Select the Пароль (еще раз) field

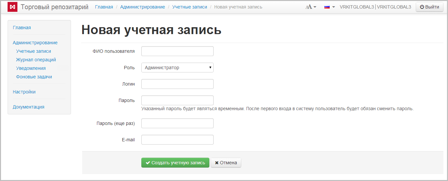177,123
